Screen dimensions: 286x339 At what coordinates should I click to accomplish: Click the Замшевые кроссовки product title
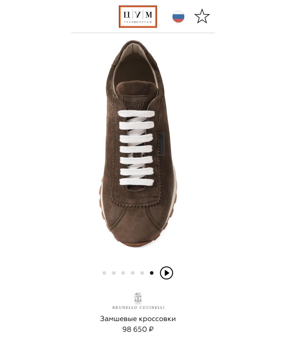pyautogui.click(x=138, y=319)
